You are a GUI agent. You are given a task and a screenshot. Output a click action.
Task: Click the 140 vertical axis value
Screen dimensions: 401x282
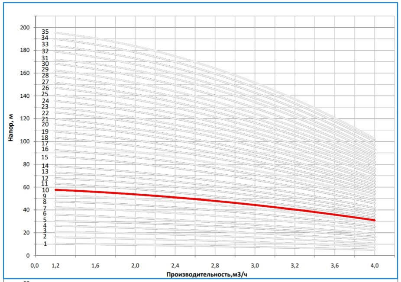pyautogui.click(x=26, y=96)
